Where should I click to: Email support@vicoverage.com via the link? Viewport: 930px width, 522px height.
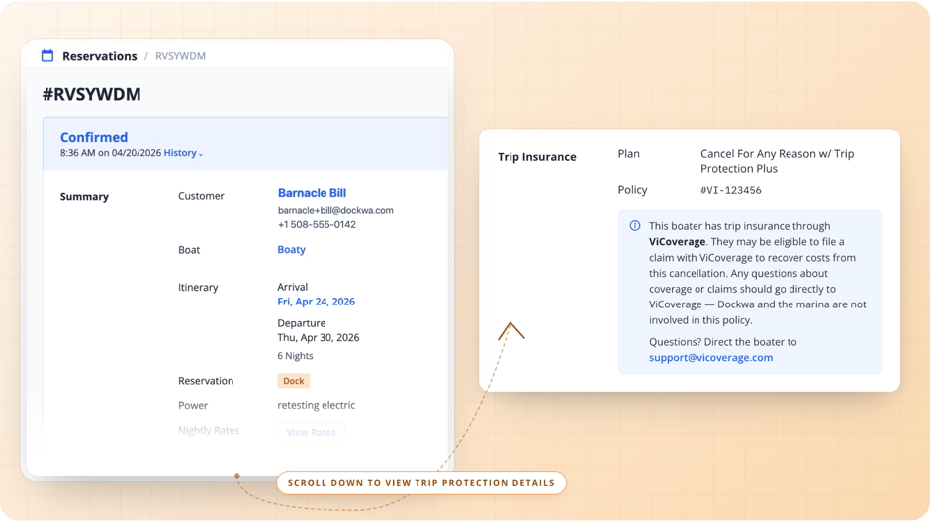[x=710, y=357]
